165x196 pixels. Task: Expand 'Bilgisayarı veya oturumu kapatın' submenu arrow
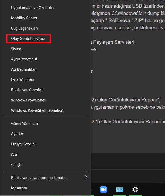tap(86, 178)
